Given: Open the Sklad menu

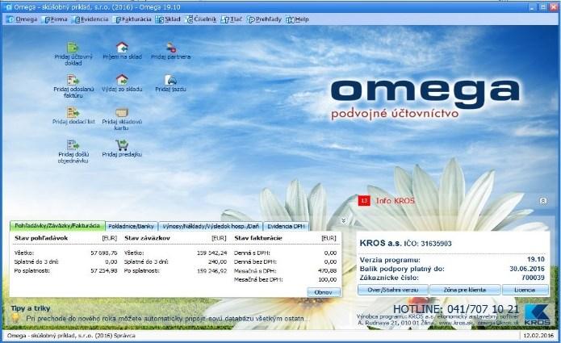Looking at the screenshot, I should pos(168,19).
